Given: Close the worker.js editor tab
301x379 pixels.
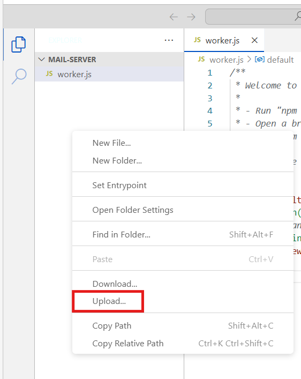Looking at the screenshot, I should (x=254, y=40).
